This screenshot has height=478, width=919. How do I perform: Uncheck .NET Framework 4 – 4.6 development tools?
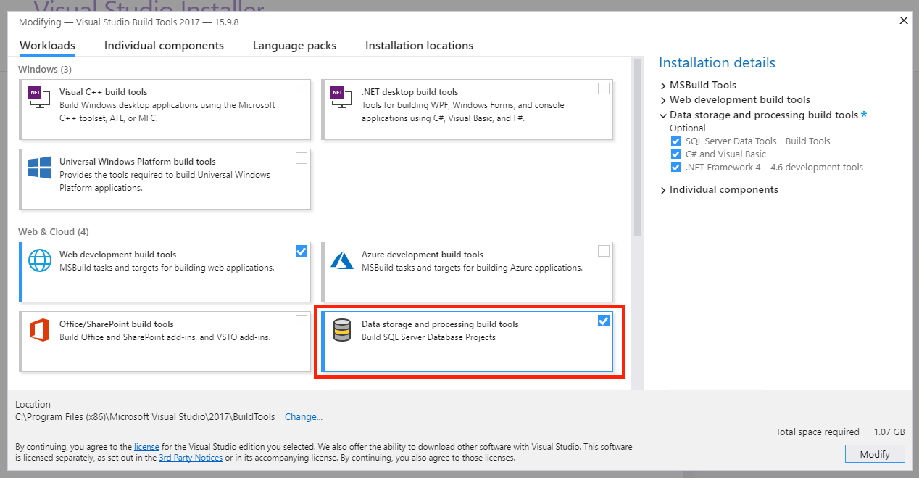pyautogui.click(x=676, y=168)
